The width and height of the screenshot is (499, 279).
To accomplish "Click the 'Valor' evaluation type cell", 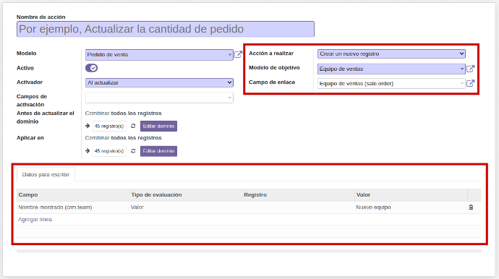I will [186, 207].
